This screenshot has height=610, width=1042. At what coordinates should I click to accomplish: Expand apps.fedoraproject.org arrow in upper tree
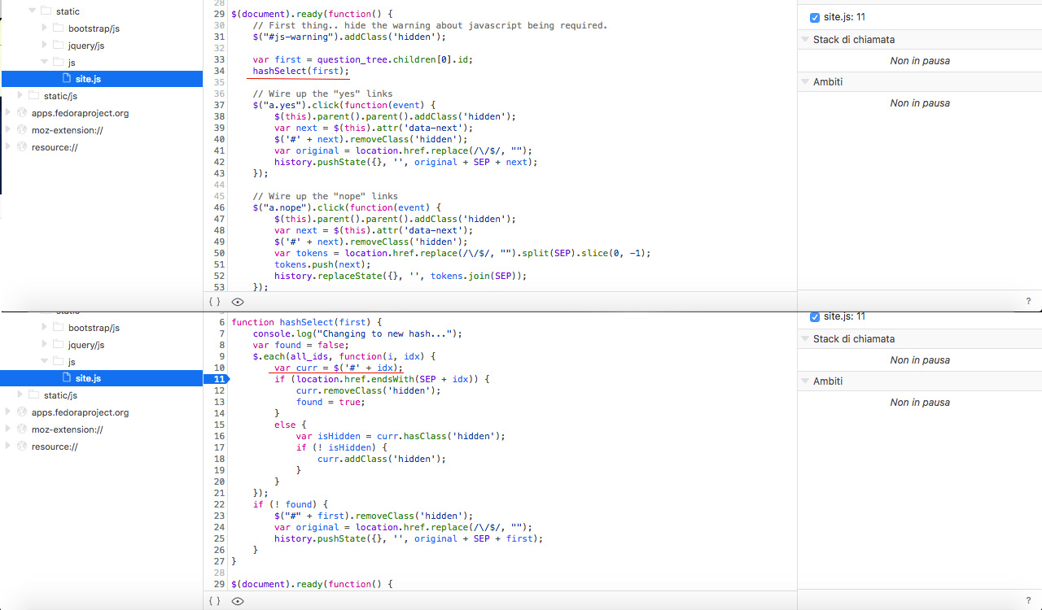pos(8,113)
